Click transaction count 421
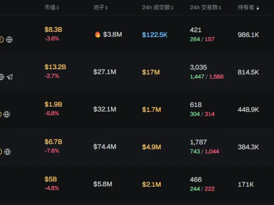The width and height of the screenshot is (274, 205). tap(195, 30)
